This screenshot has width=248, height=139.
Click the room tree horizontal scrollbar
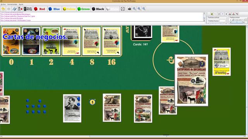(238, 22)
